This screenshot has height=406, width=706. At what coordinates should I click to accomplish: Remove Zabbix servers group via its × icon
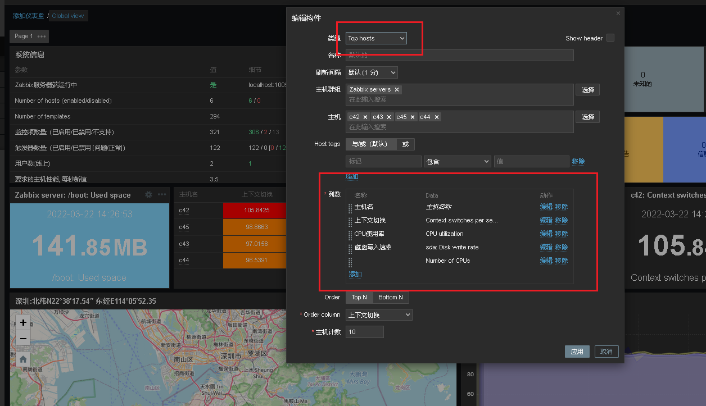click(397, 89)
